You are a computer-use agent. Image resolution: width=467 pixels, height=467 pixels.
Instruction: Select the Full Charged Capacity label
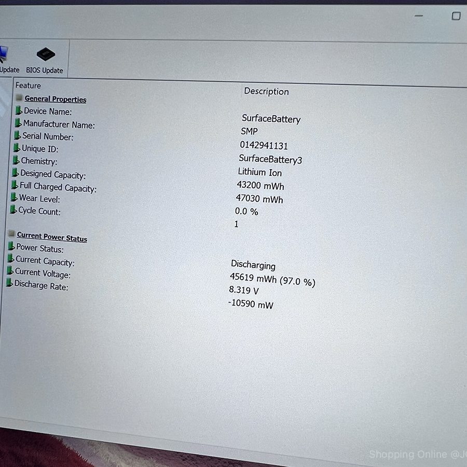point(58,187)
